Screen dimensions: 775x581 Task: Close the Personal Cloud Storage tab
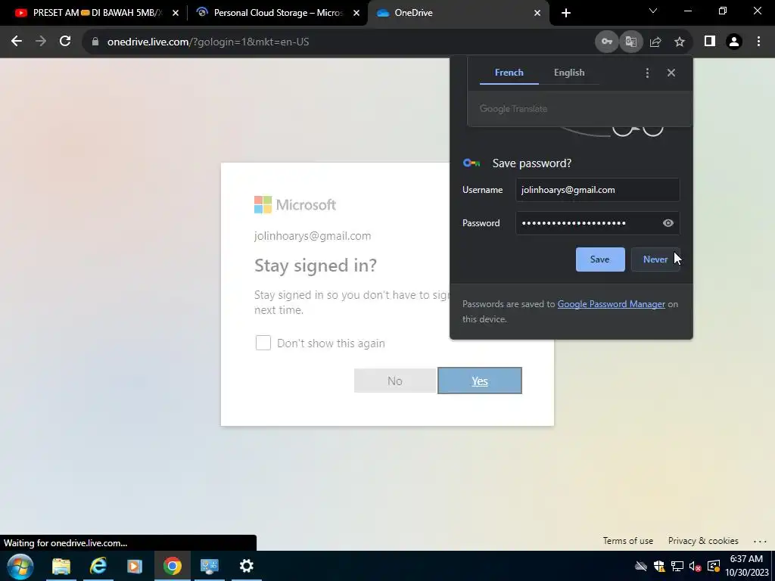pyautogui.click(x=356, y=14)
